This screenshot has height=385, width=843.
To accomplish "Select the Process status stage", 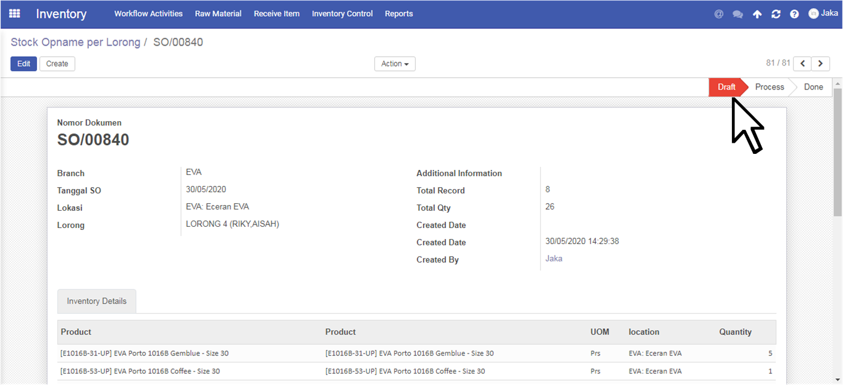I will tap(769, 87).
